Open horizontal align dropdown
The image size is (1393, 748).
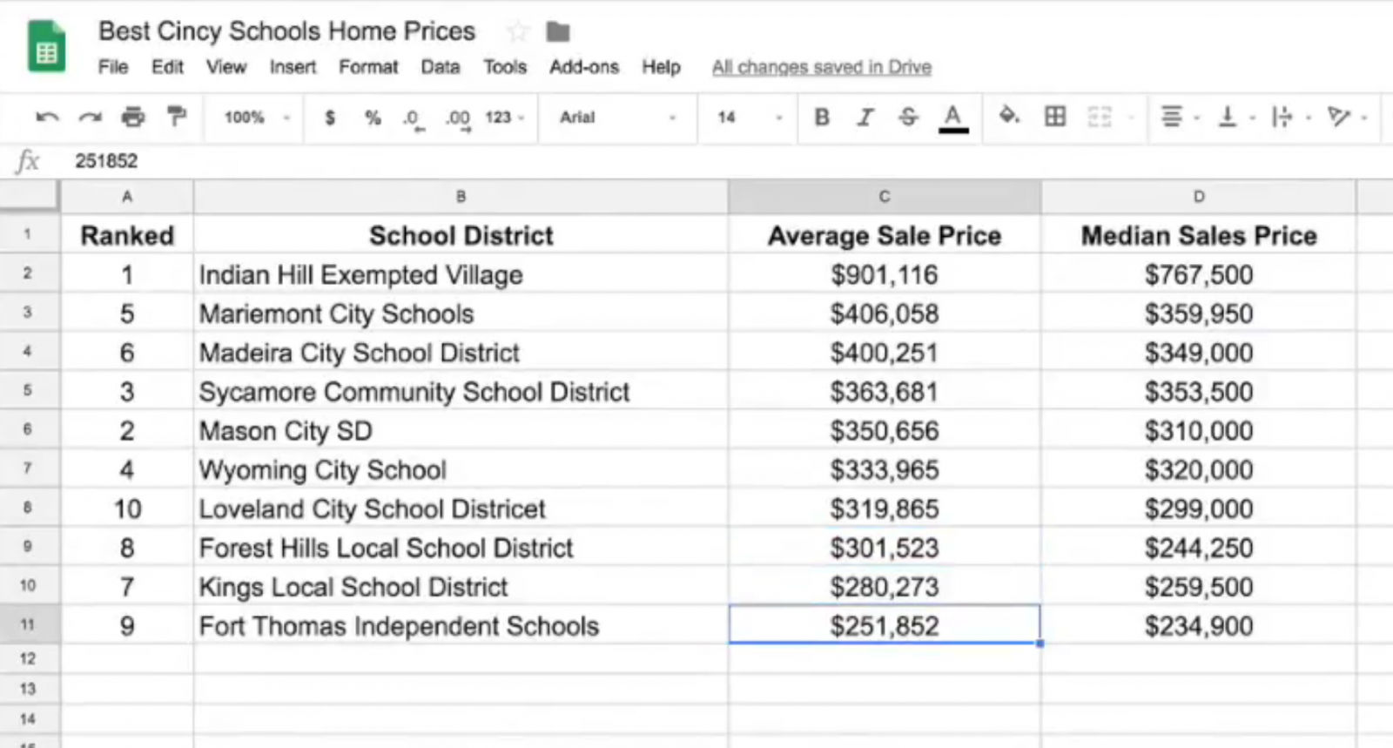pos(1181,117)
